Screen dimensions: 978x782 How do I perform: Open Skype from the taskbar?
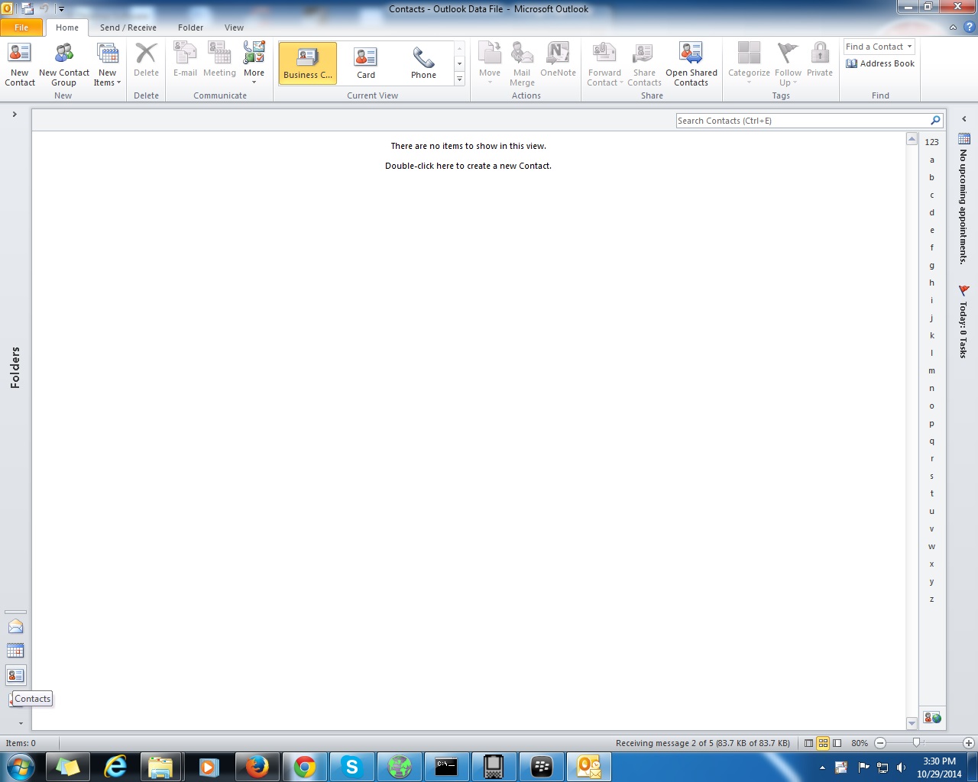351,766
